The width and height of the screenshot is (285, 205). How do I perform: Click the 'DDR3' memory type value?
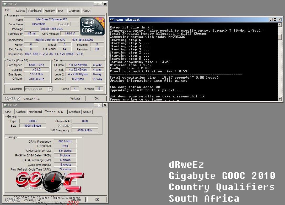[x=33, y=121]
